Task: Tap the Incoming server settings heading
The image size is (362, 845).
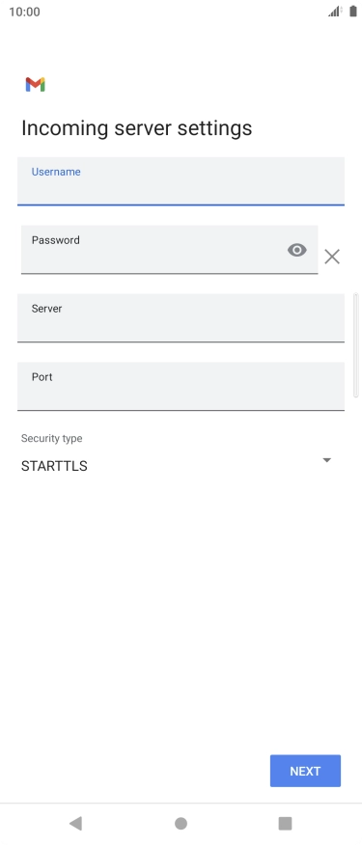Action: click(x=136, y=128)
